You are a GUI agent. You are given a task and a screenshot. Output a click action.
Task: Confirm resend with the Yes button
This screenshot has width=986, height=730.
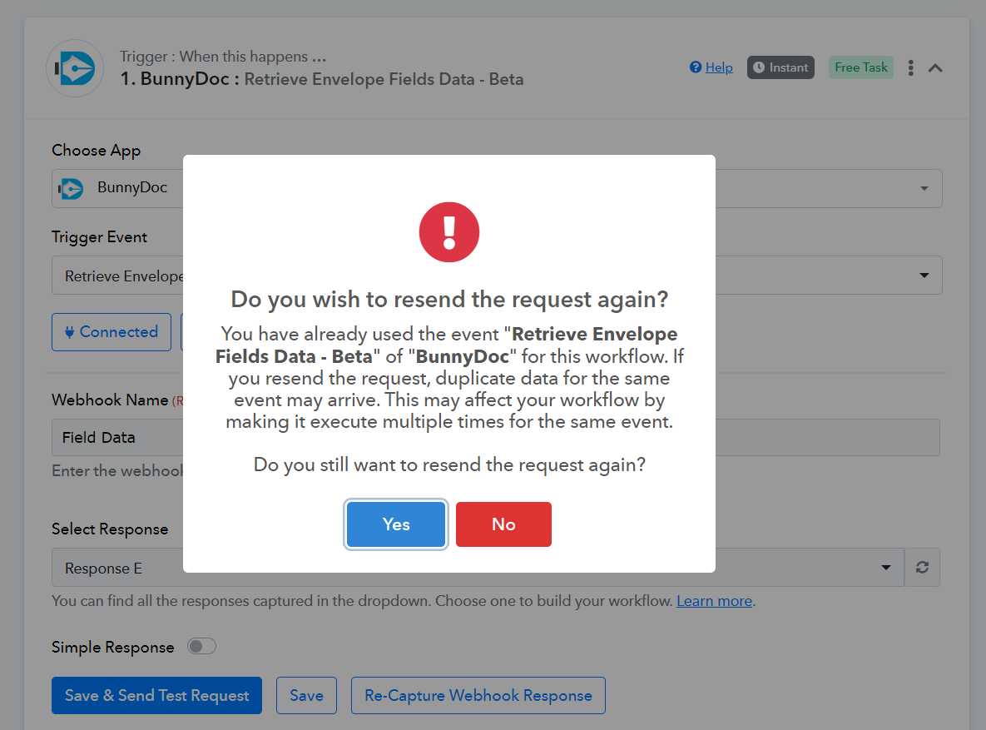coord(396,524)
